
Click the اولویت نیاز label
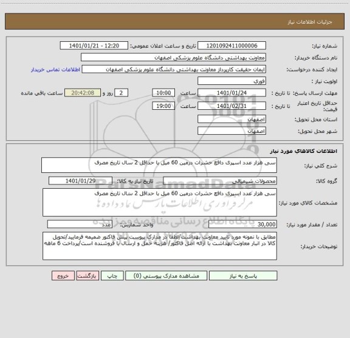pos(324,81)
